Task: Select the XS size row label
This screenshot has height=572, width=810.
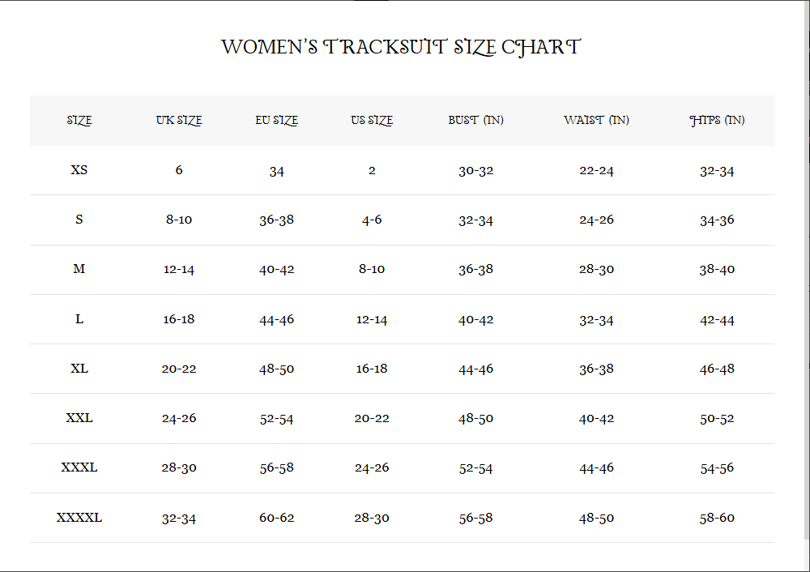Action: (79, 170)
